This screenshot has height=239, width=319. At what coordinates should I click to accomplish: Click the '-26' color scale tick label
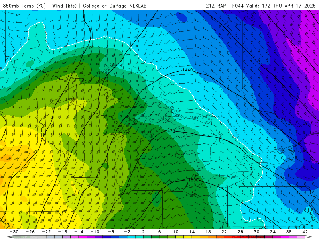[30, 232]
